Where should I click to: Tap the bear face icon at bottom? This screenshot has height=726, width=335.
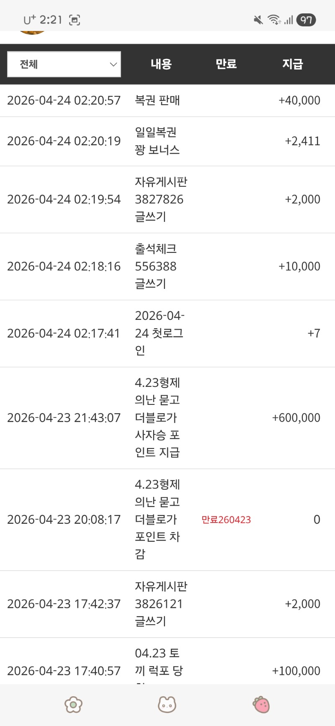click(167, 704)
